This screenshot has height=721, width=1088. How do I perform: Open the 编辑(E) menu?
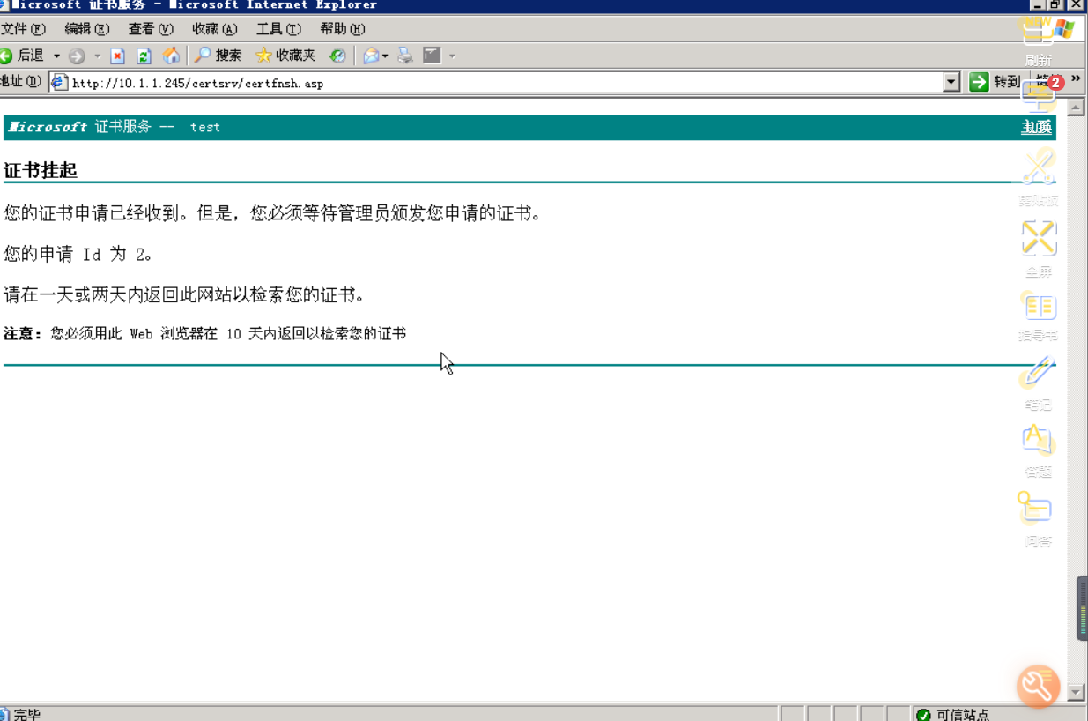click(87, 29)
